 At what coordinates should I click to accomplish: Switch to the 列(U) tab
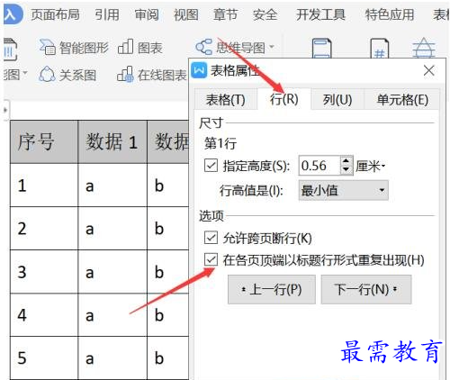[x=337, y=99]
